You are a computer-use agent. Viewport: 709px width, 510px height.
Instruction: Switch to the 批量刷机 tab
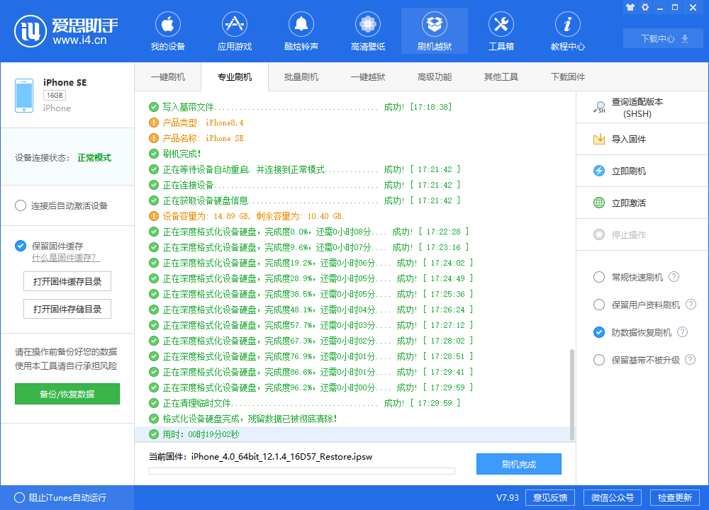[301, 76]
